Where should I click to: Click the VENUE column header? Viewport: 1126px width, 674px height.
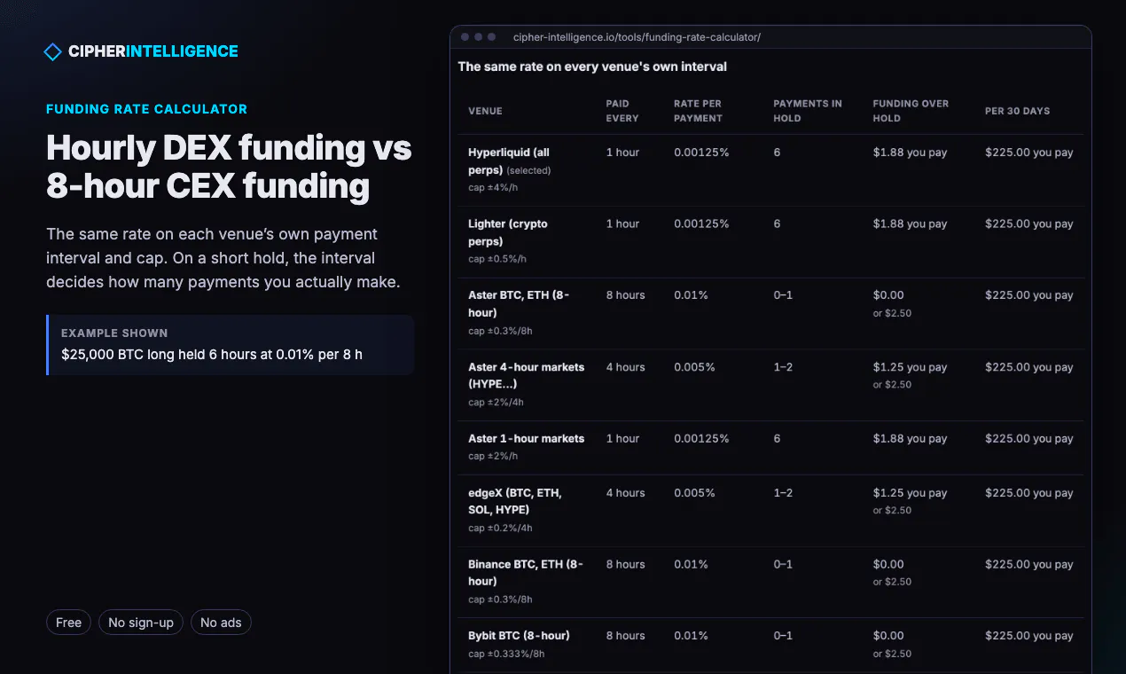click(485, 111)
